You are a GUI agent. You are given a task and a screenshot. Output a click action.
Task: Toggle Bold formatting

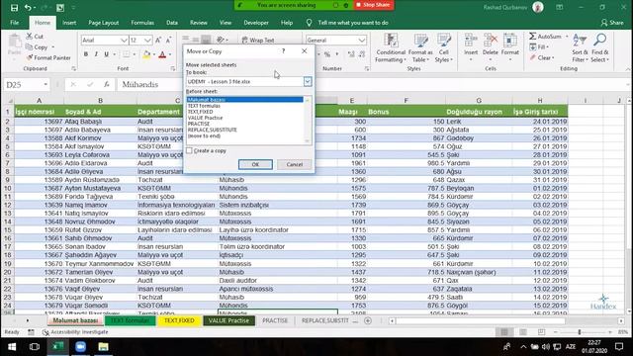[x=86, y=54]
